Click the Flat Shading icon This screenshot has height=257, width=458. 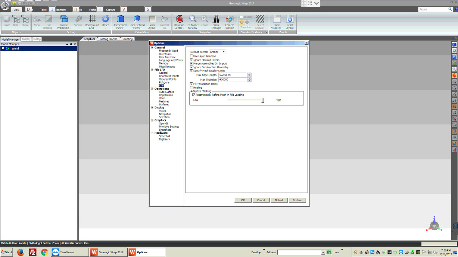pyautogui.click(x=49, y=19)
